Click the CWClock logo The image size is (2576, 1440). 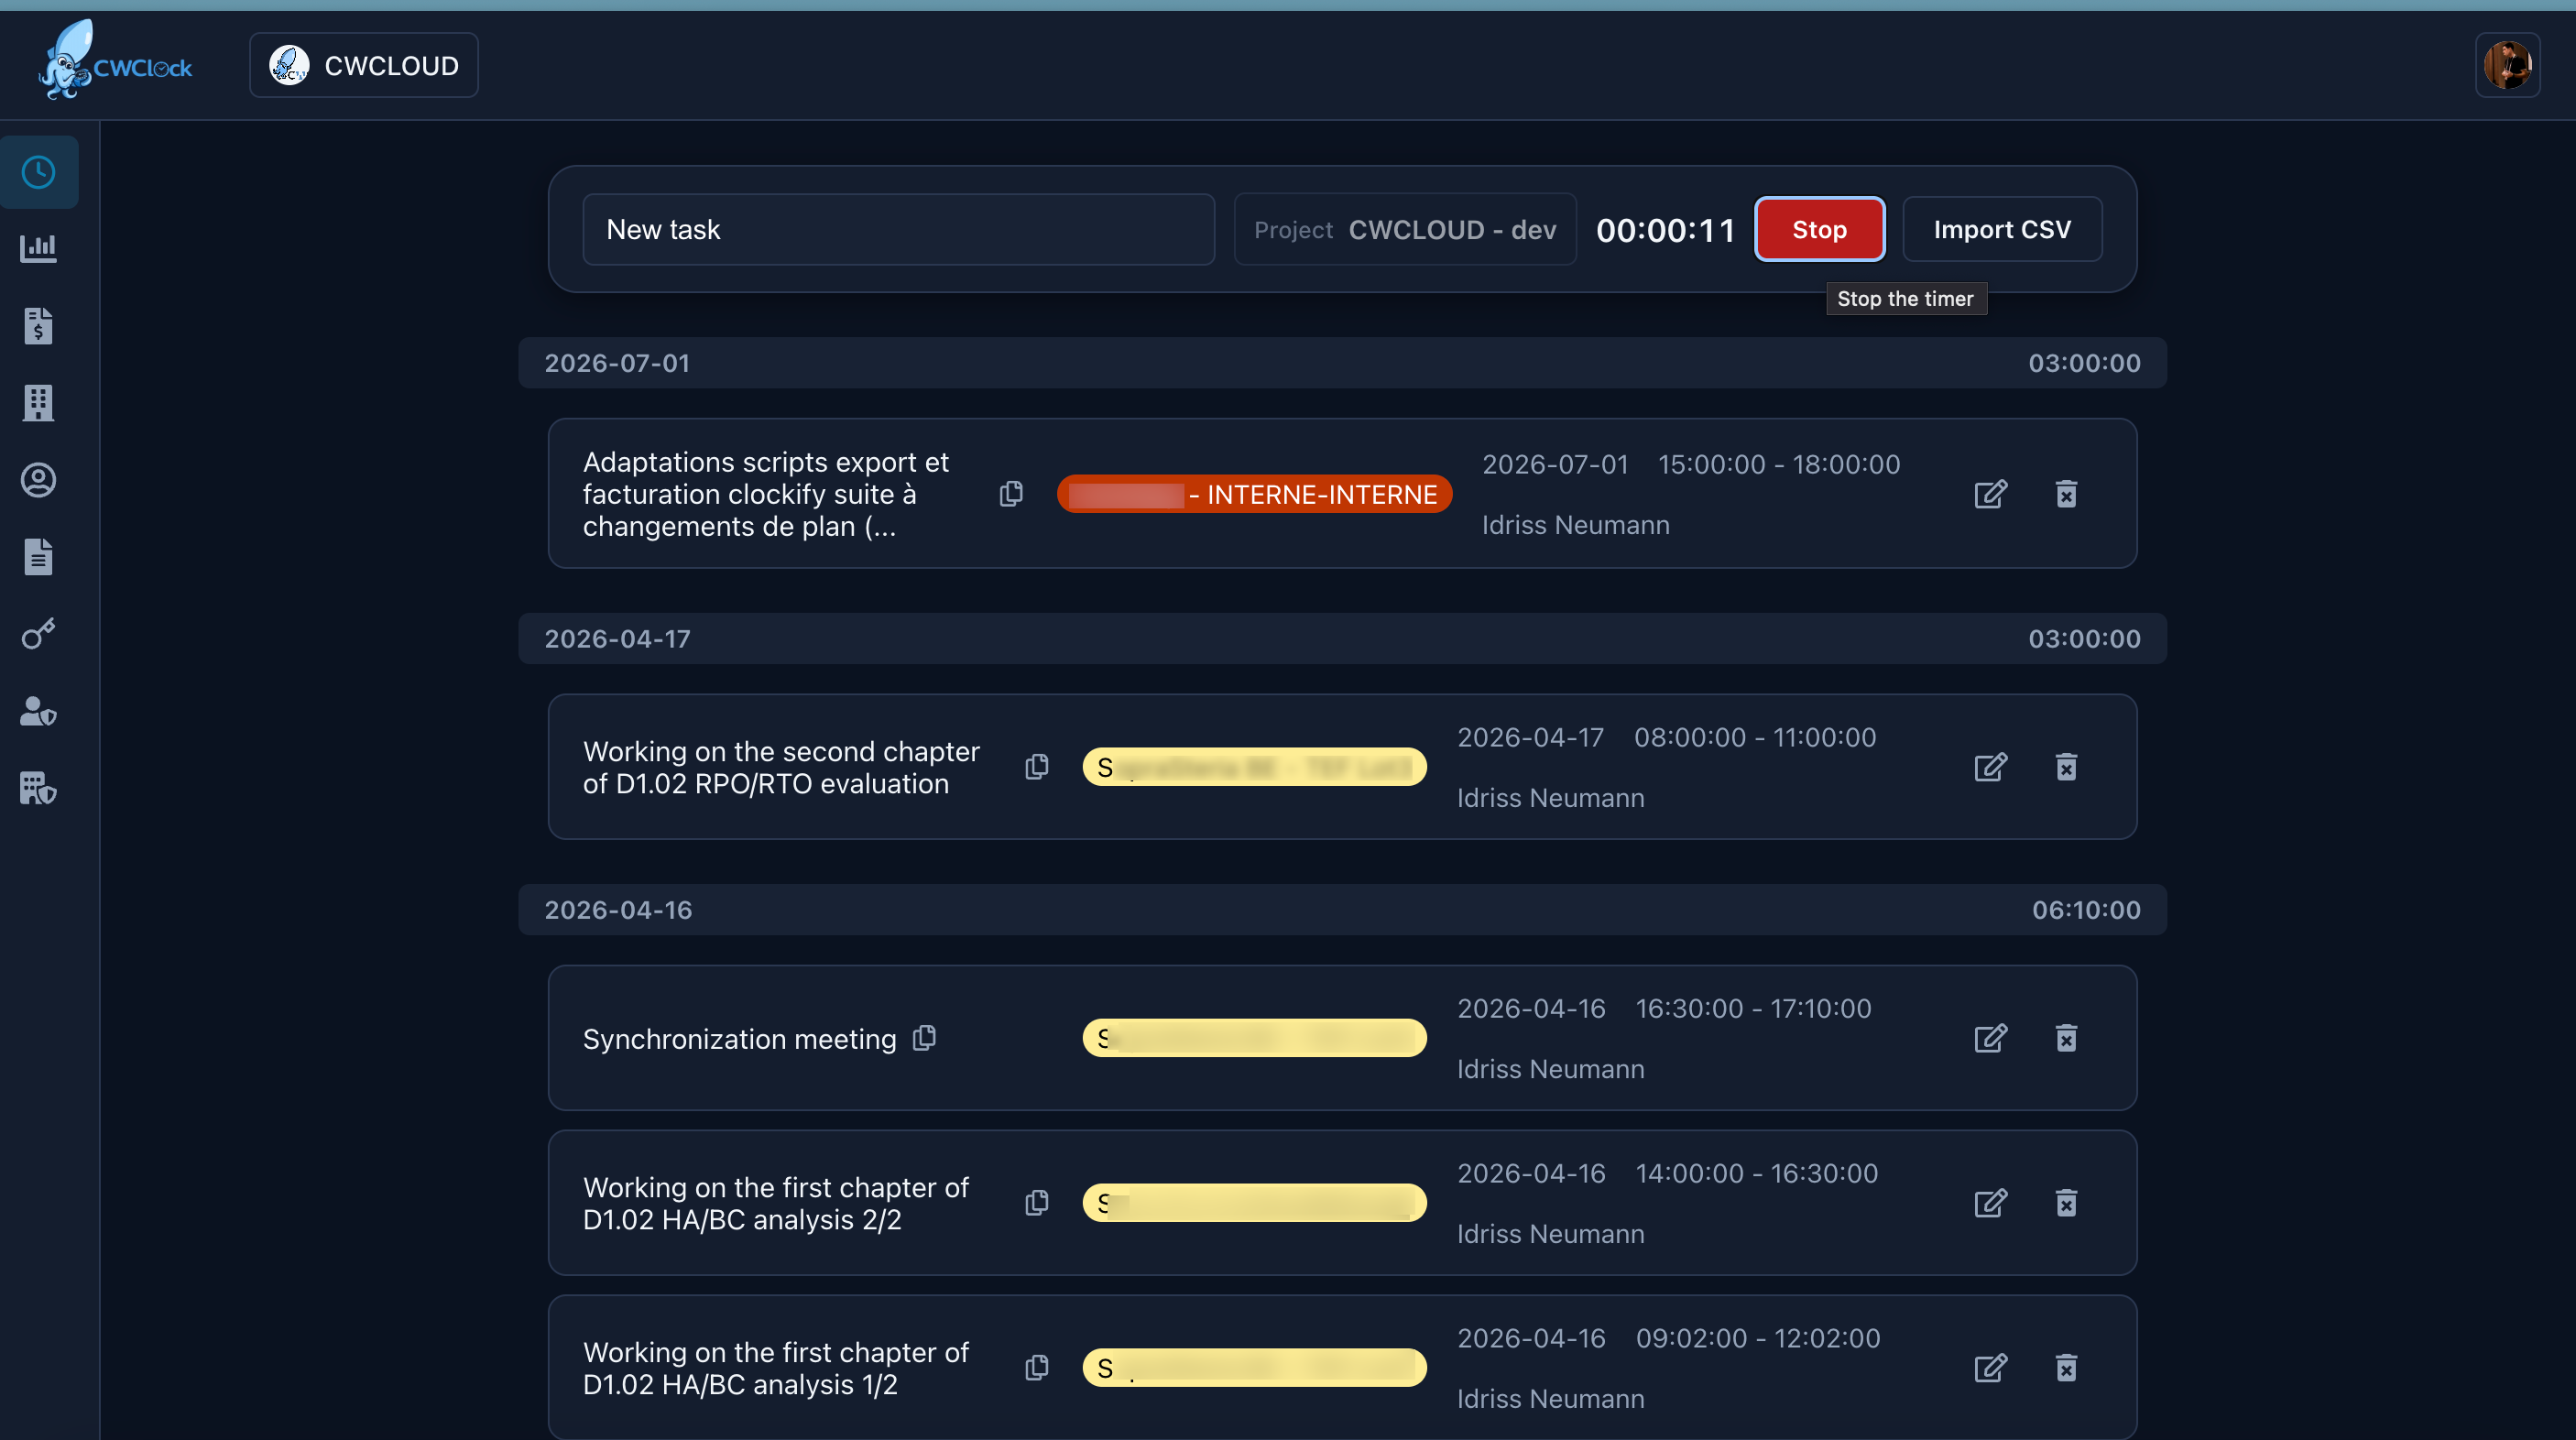click(115, 62)
